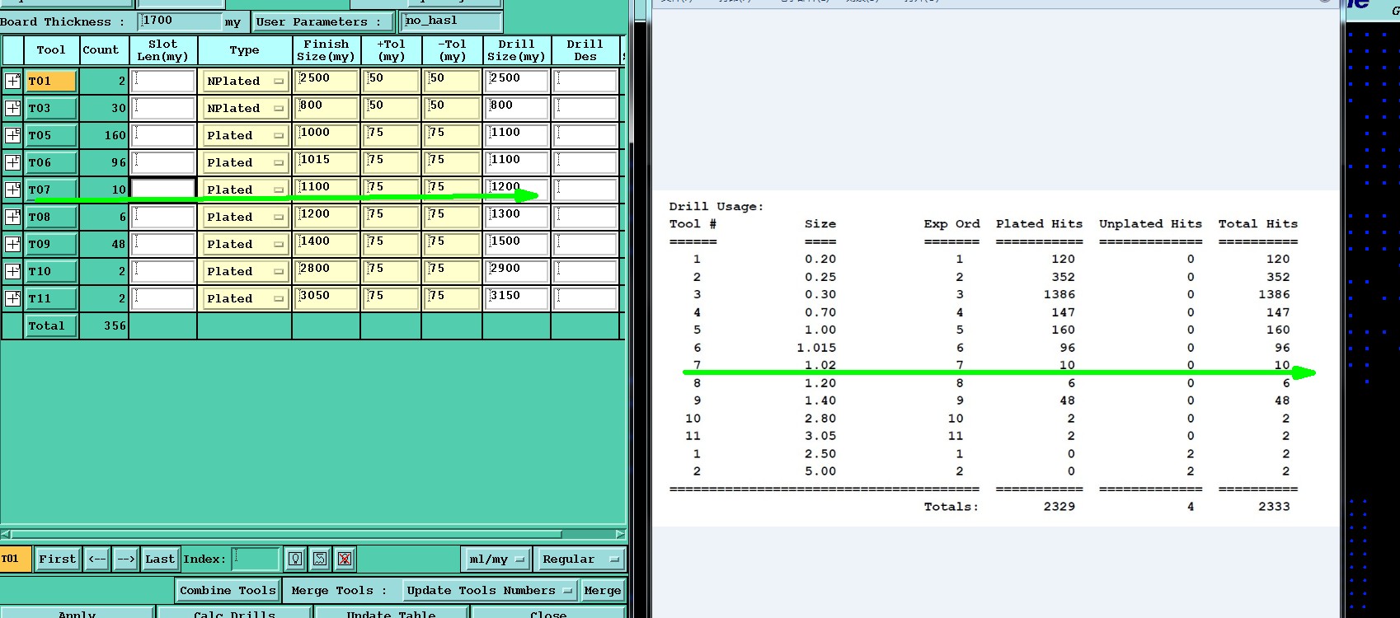Select tool button T01
The image size is (1400, 618).
51,81
